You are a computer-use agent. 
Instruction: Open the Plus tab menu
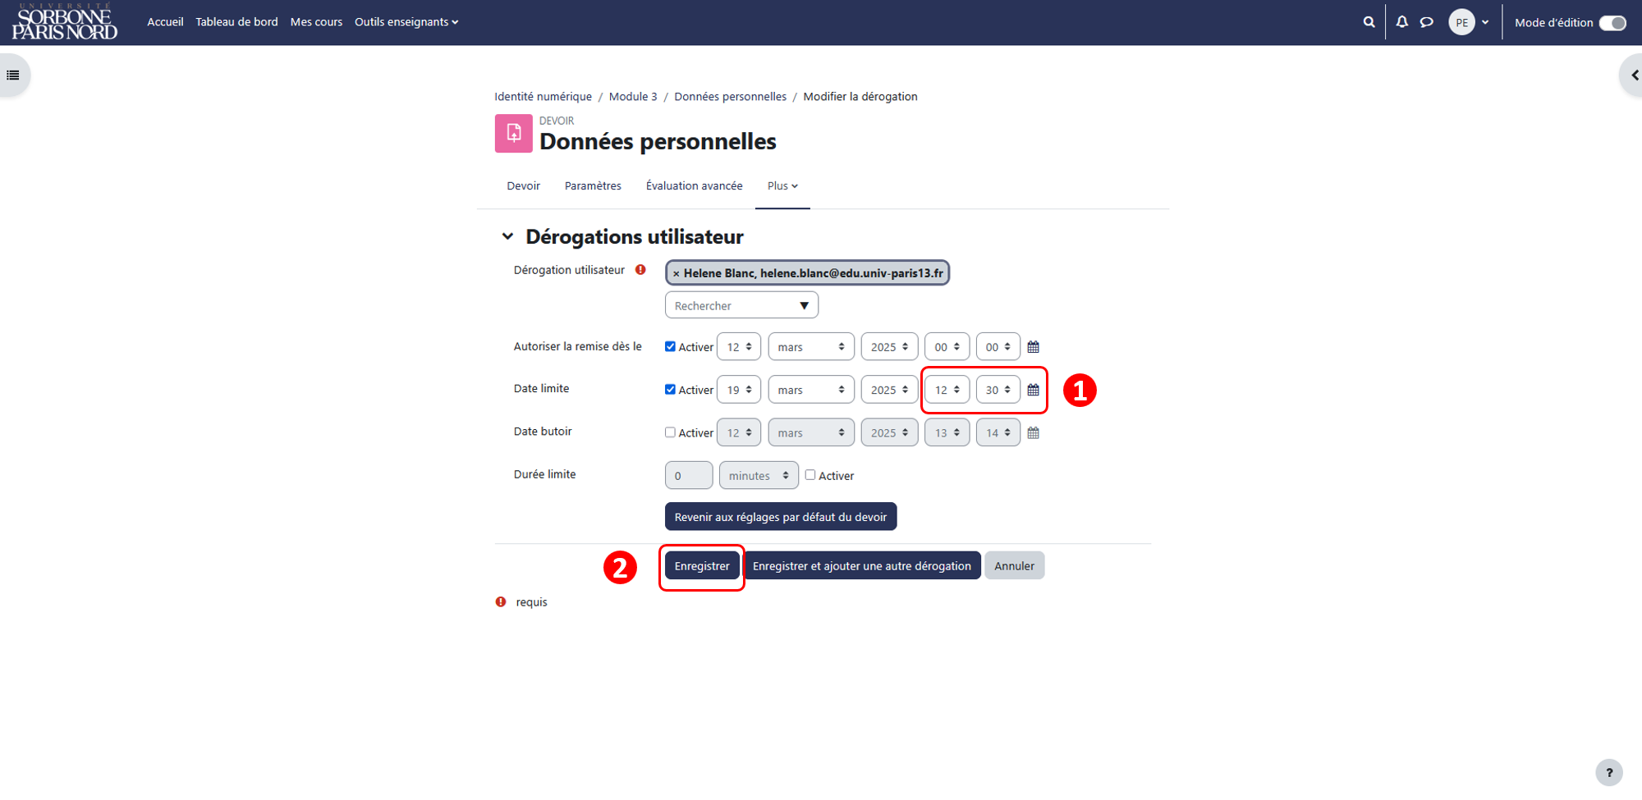(782, 186)
